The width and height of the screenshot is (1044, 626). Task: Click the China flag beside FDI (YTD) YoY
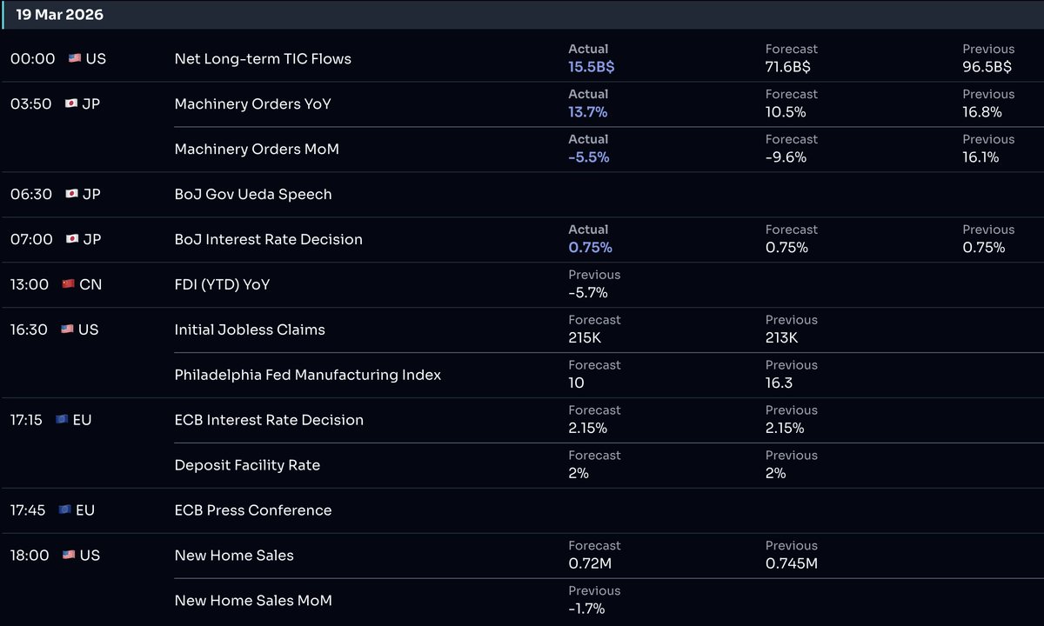coord(73,284)
